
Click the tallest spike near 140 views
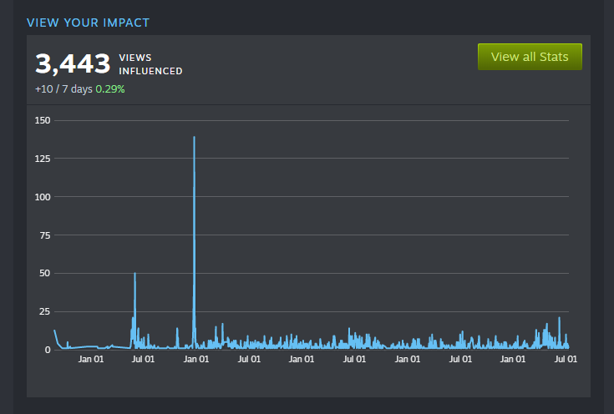point(194,138)
